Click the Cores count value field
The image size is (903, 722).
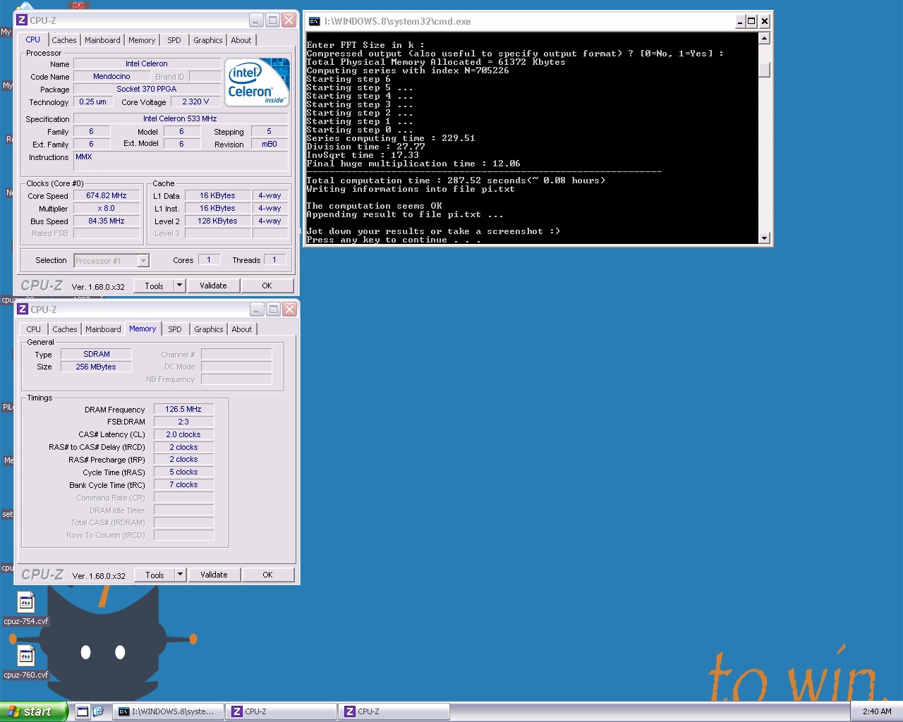click(209, 259)
